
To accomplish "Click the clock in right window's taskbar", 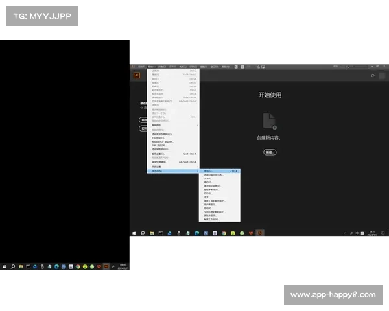I will (372, 233).
